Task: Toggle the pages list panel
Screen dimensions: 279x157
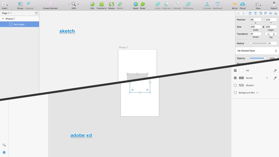Action: point(37,13)
